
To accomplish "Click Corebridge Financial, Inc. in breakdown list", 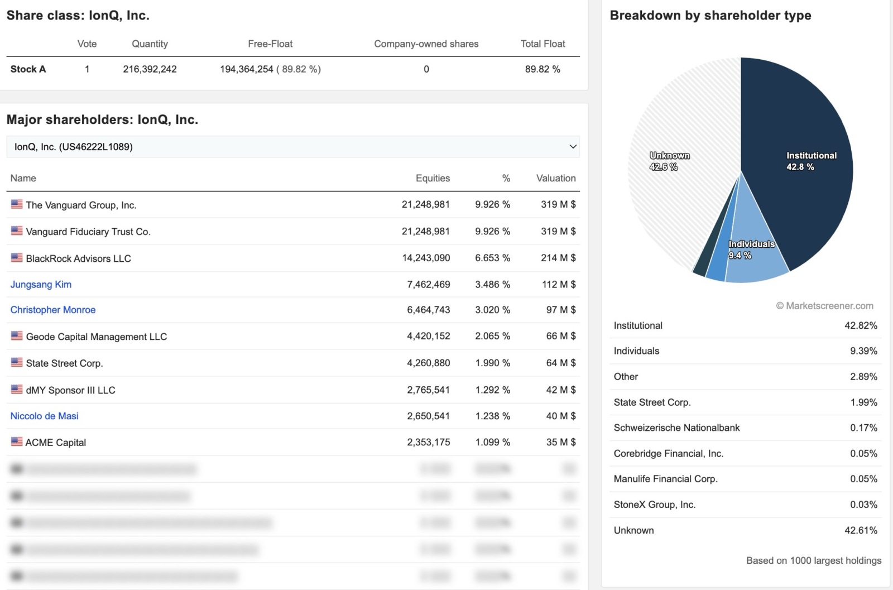I will (x=669, y=453).
